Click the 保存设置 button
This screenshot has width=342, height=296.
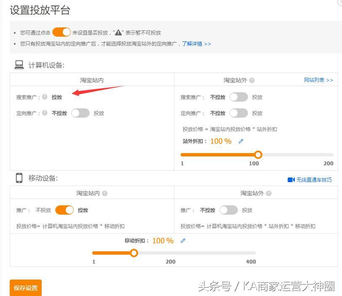click(x=25, y=287)
